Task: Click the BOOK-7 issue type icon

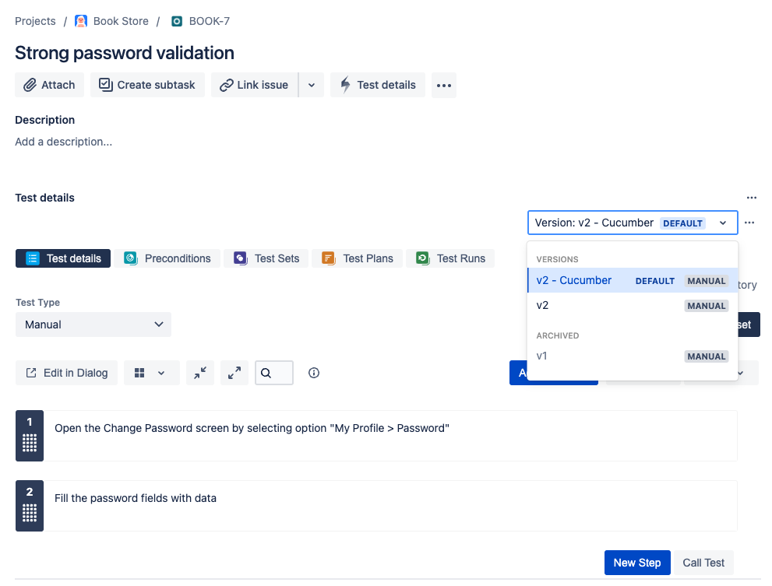Action: pyautogui.click(x=177, y=21)
